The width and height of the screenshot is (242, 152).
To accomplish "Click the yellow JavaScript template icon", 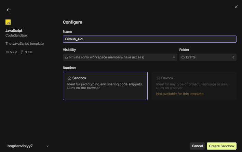I will tap(8, 22).
